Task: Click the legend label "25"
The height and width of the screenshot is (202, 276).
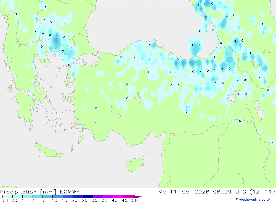Action: (84, 200)
